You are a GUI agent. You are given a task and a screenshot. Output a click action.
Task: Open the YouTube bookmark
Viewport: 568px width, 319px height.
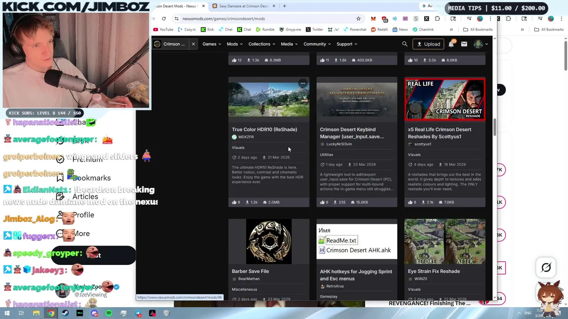click(x=163, y=30)
